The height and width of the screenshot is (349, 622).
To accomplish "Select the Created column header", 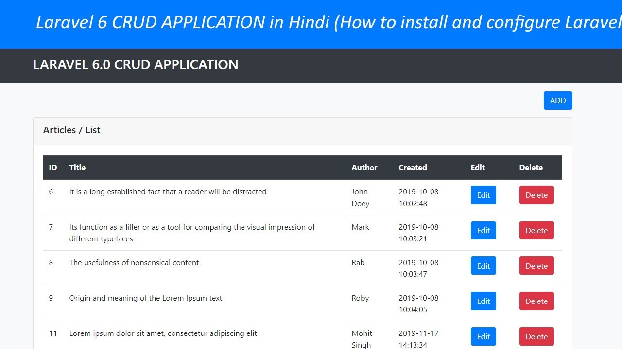I will point(413,168).
